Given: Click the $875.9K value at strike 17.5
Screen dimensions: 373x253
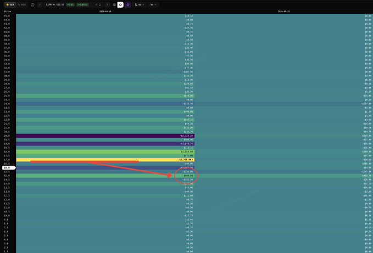Looking at the screenshot, I should click(x=188, y=156).
